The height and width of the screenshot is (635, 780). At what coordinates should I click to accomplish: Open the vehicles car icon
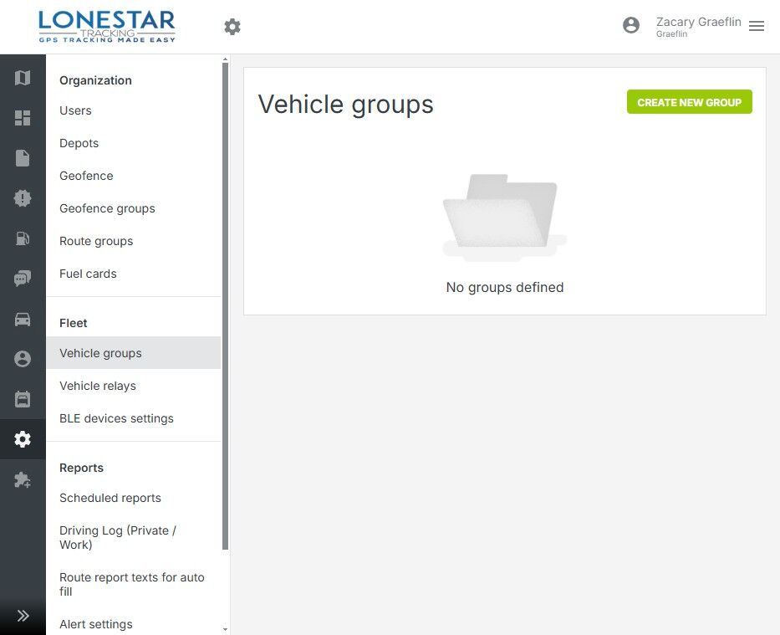pos(23,319)
